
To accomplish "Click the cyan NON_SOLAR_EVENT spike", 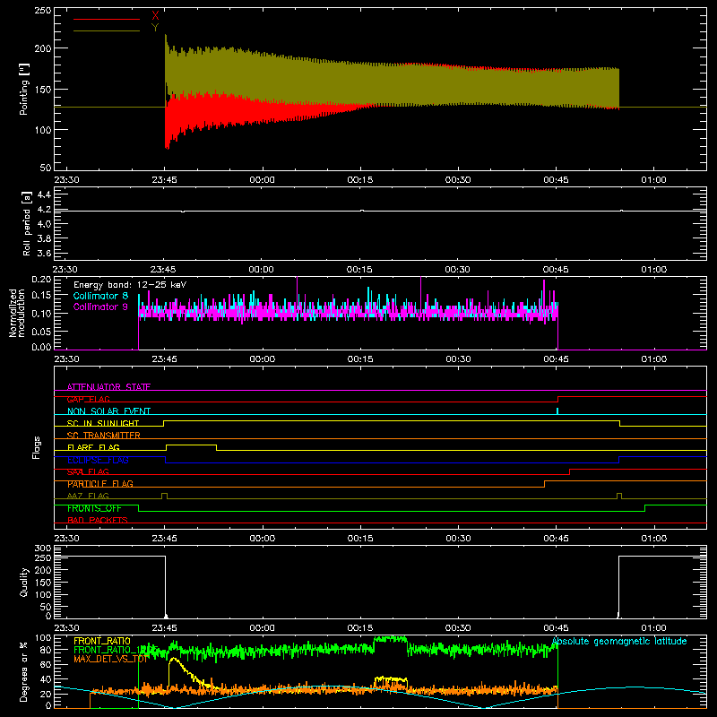I will pyautogui.click(x=557, y=410).
